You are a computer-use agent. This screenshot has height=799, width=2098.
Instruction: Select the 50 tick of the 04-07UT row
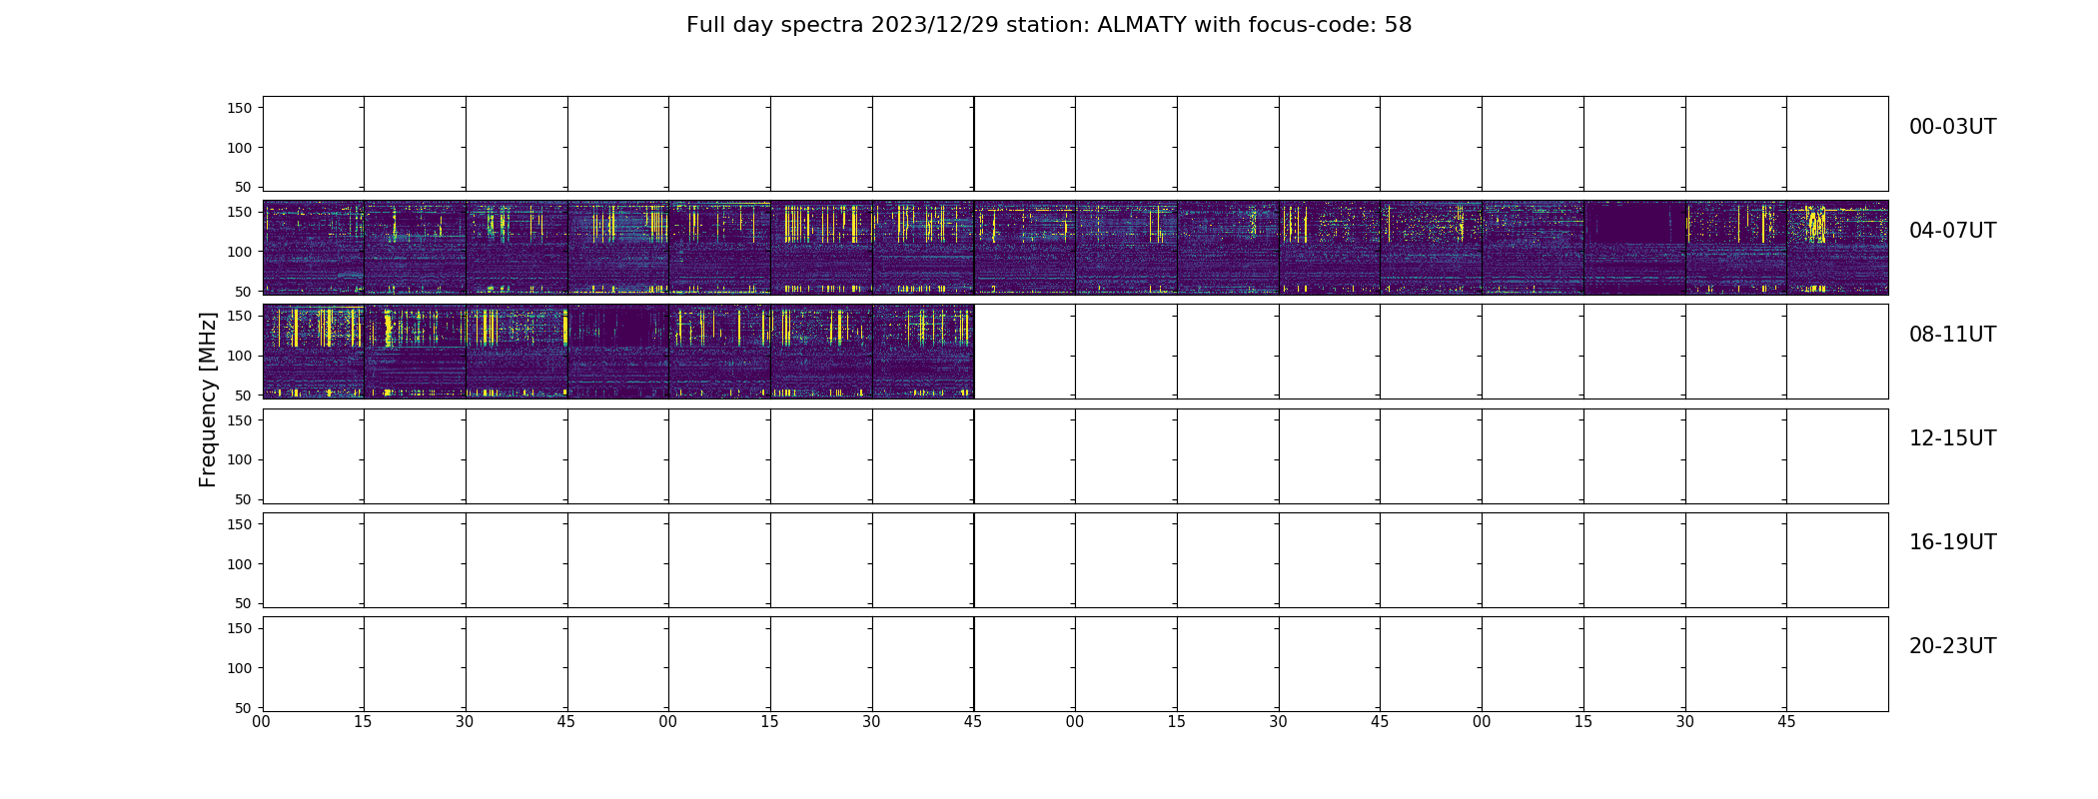[244, 292]
